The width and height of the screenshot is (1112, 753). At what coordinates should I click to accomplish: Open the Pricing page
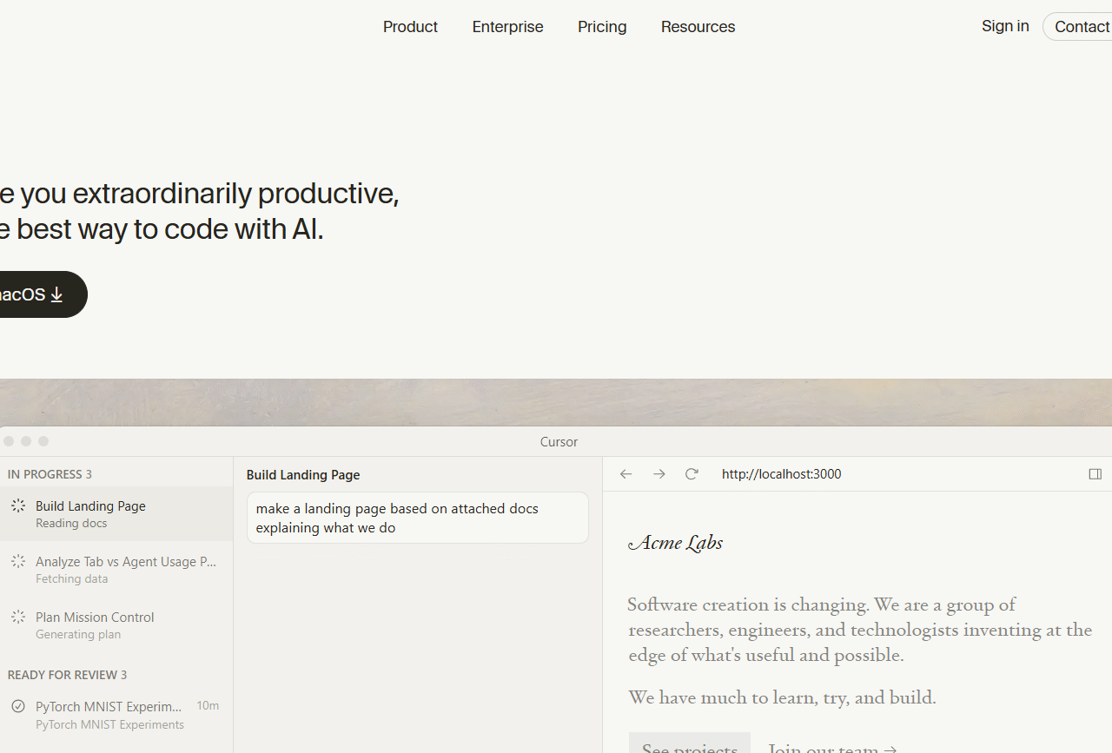point(601,26)
